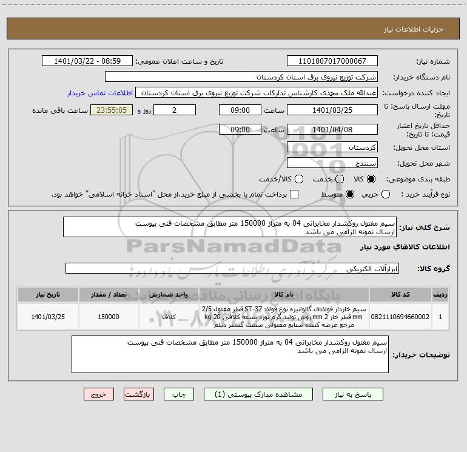Screen dimensions: 467x452
Task: Click the کد کالا column header
Action: [x=400, y=294]
